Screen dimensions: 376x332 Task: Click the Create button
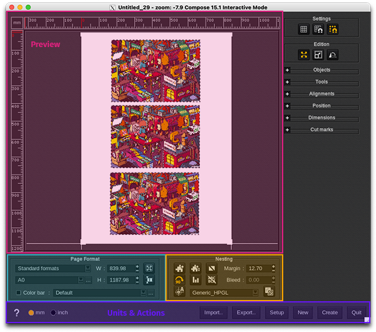coord(330,313)
